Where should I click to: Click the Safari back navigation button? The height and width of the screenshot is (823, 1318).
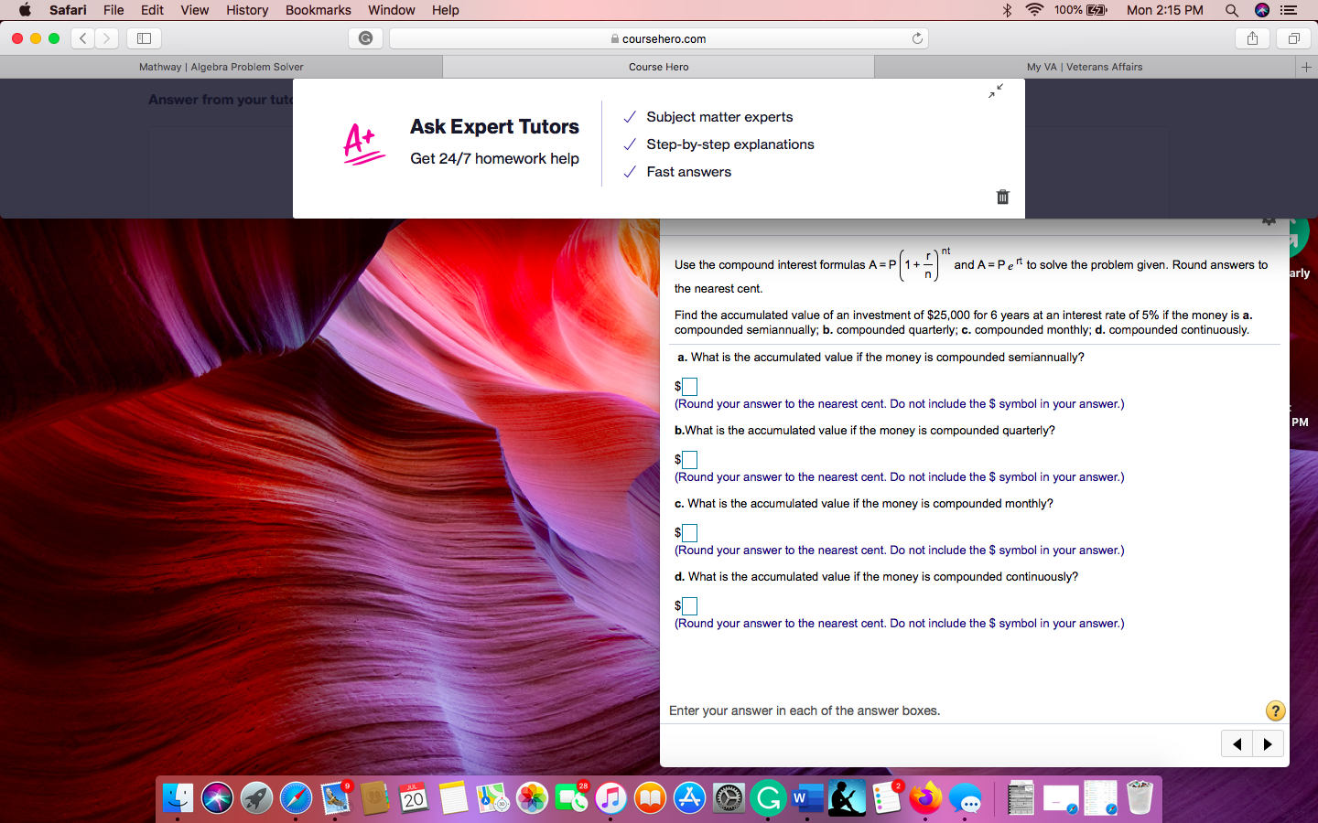pyautogui.click(x=83, y=38)
